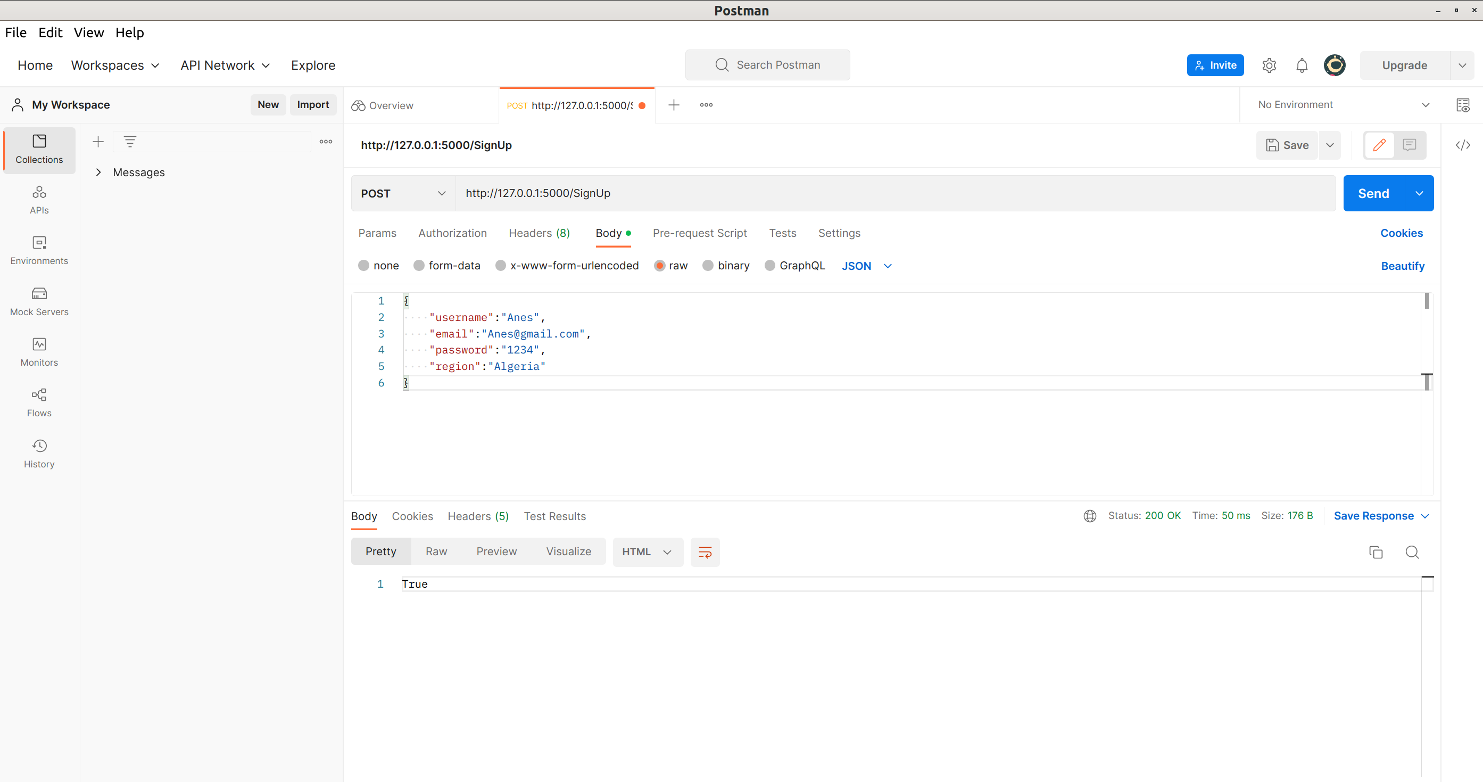
Task: Open the code snippet panel icon
Action: 1462,145
